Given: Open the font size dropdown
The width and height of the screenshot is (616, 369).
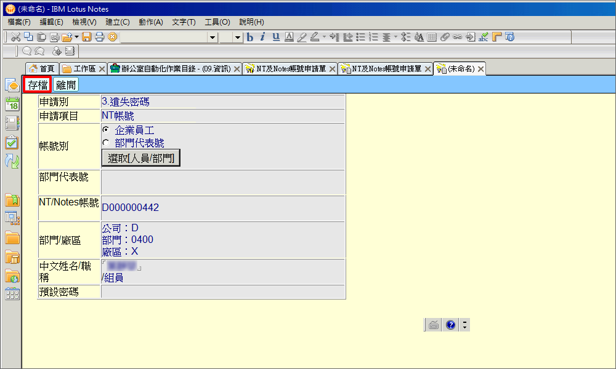Looking at the screenshot, I should tap(237, 38).
